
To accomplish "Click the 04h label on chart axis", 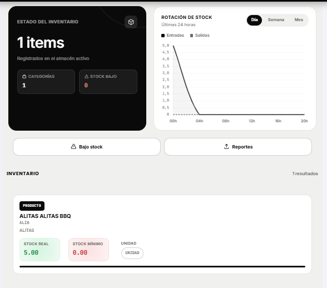I will (x=199, y=121).
